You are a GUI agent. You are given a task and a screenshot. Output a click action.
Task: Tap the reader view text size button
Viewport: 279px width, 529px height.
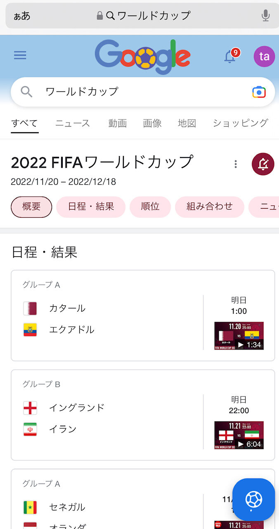pos(22,16)
